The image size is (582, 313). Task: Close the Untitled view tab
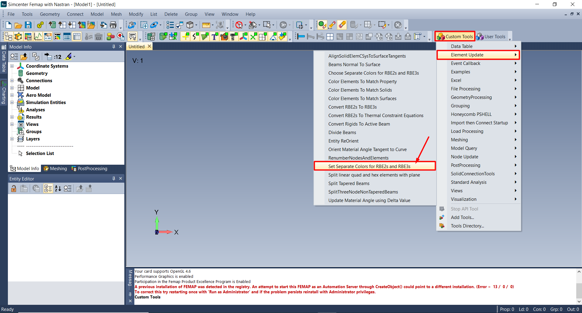[x=149, y=46]
